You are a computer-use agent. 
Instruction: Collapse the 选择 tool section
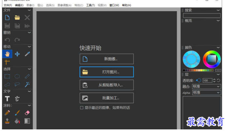[x=29, y=69]
